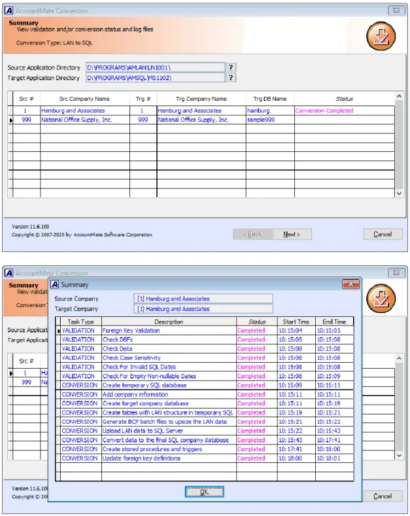Click Cancel in the lower conversion window
Viewport: 410px width, 516px height.
coord(383,496)
